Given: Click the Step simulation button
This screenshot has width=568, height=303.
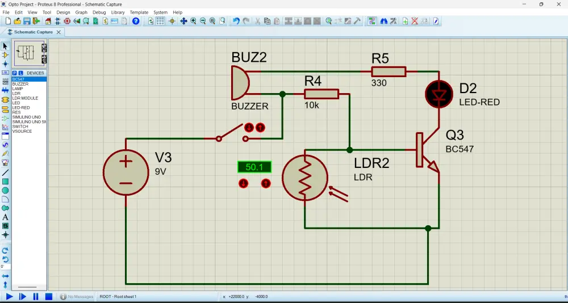Looking at the screenshot, I should (x=23, y=297).
